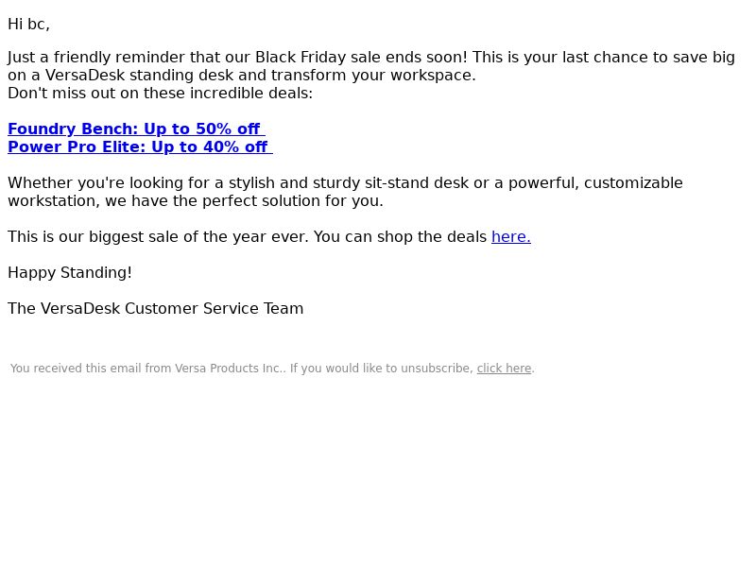Click the "Hi bc," greeting line

click(29, 25)
